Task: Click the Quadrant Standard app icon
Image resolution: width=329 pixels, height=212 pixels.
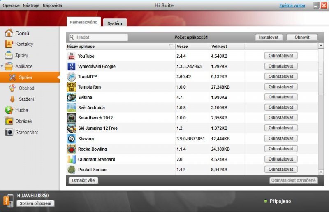Action: (x=71, y=159)
